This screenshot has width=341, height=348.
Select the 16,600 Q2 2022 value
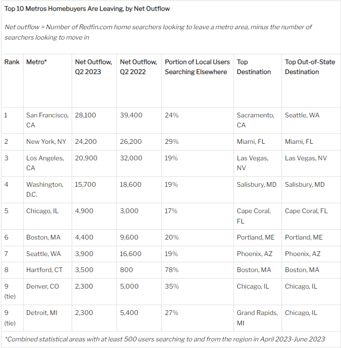[x=131, y=254]
